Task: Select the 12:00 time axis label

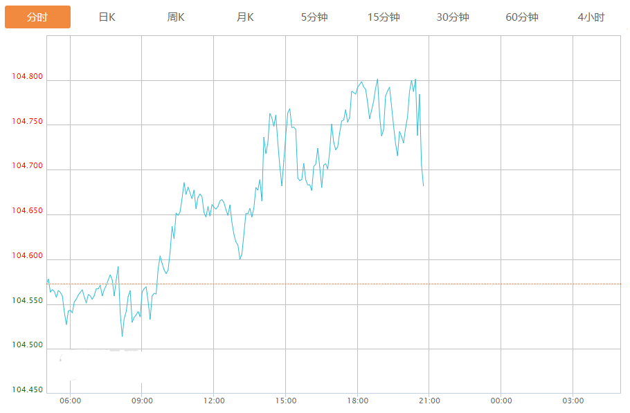Action: coord(214,401)
